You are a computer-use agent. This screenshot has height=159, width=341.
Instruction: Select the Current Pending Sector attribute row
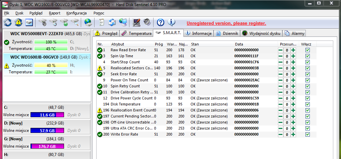pos(207,116)
